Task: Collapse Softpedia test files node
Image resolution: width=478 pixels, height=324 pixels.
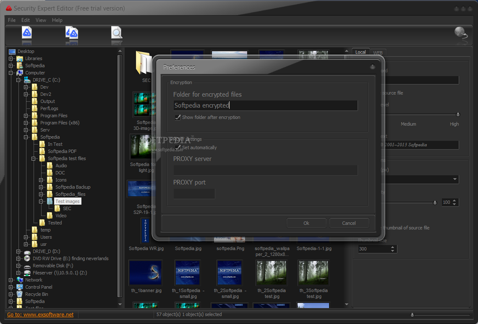Action: tap(34, 158)
